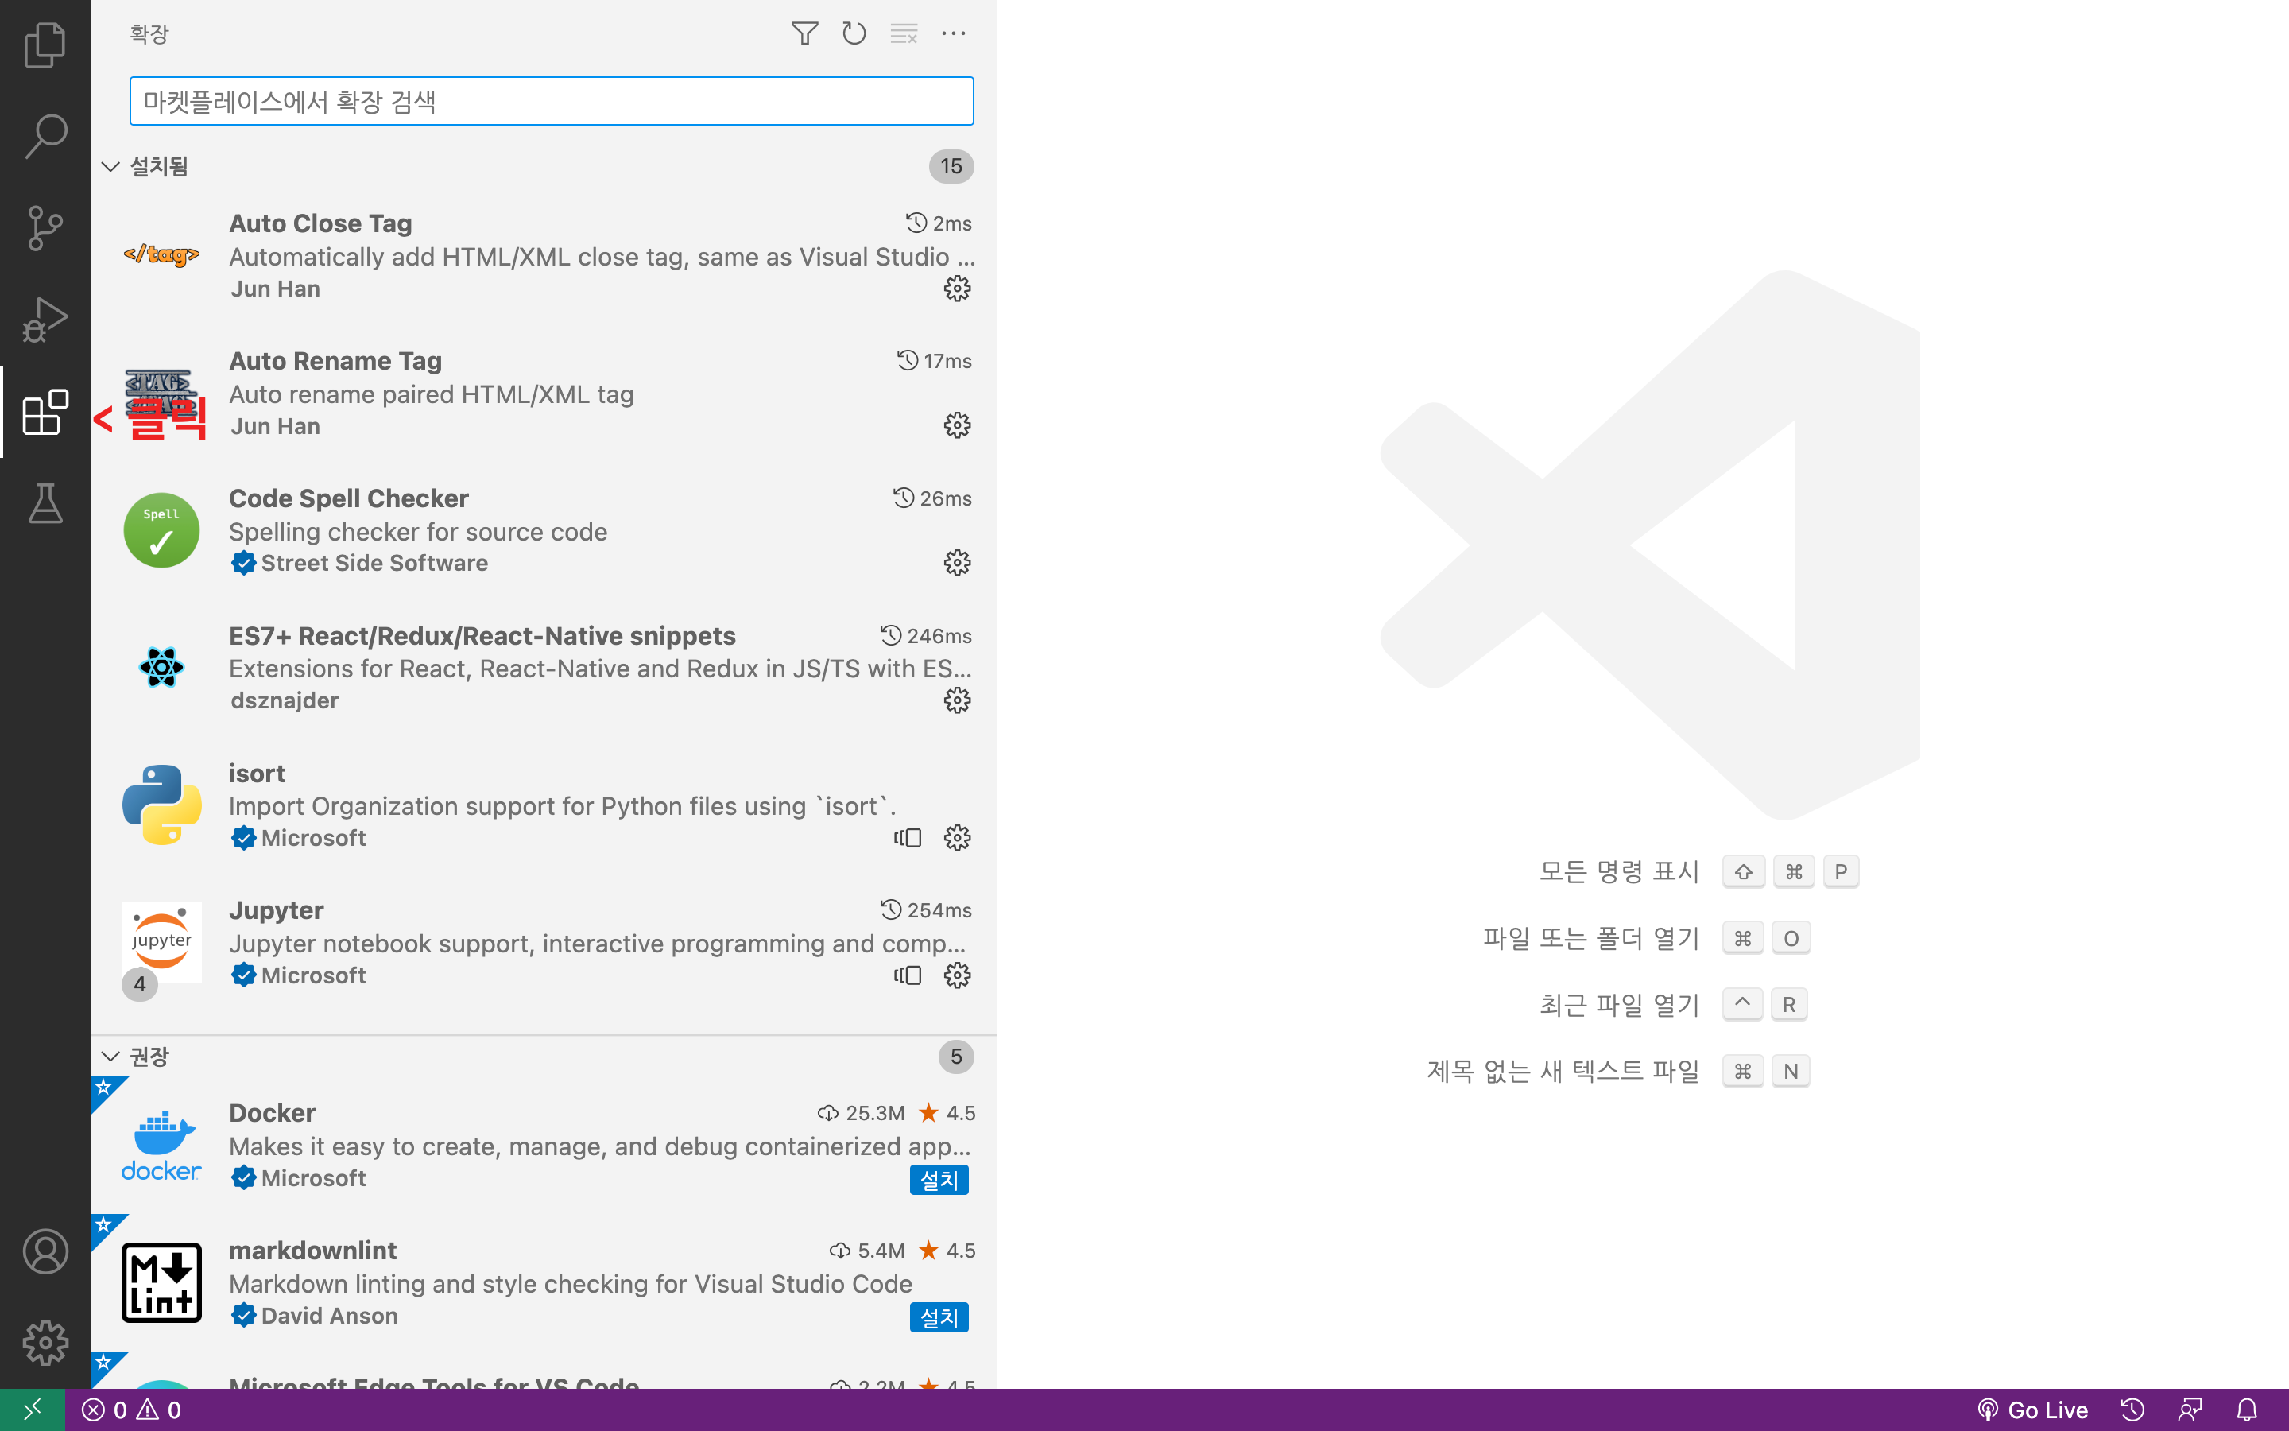Open manage gear for Code Spell Checker

tap(957, 563)
